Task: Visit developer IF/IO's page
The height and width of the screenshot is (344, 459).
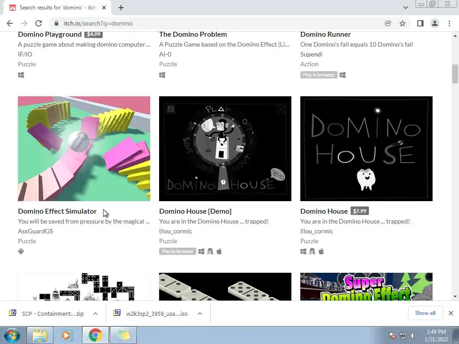Action: click(x=25, y=54)
